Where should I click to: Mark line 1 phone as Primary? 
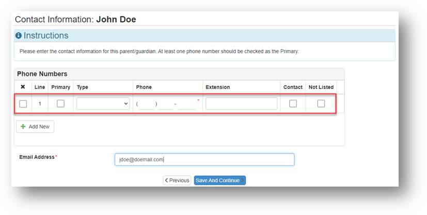[60, 103]
